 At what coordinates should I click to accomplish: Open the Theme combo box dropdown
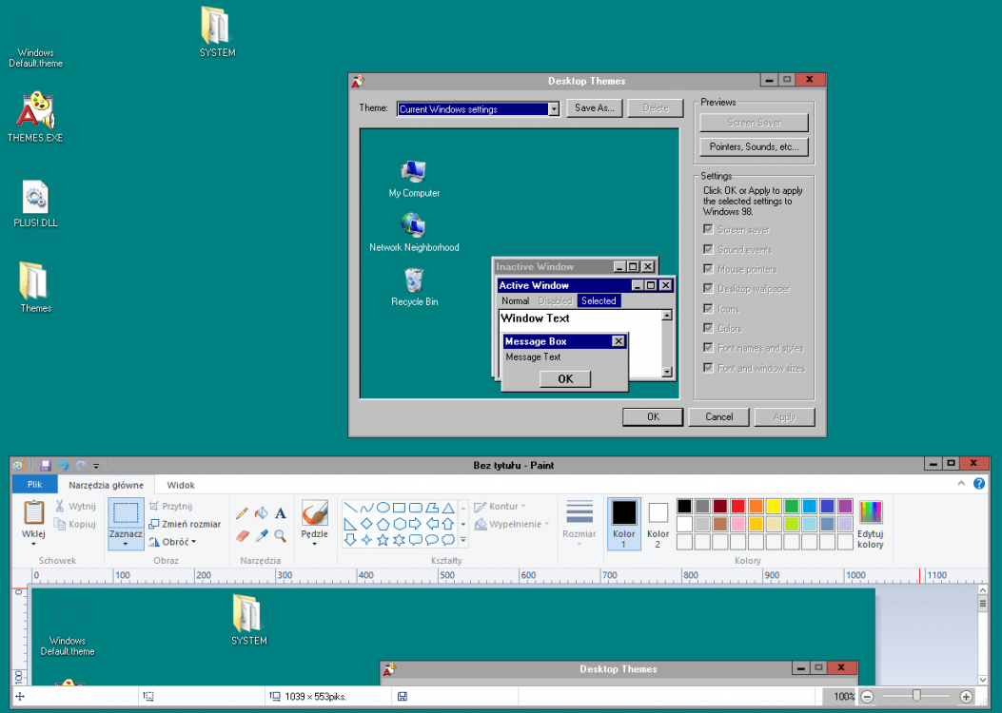[x=554, y=109]
